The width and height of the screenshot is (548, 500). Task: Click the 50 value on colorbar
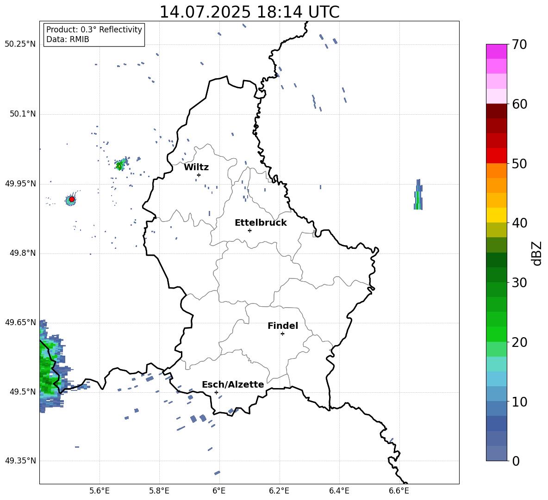pyautogui.click(x=519, y=163)
